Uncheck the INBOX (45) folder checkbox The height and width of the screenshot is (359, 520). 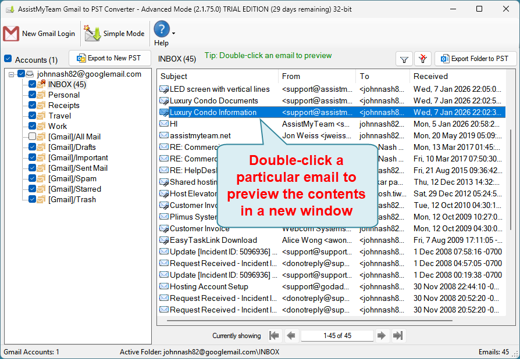point(32,84)
